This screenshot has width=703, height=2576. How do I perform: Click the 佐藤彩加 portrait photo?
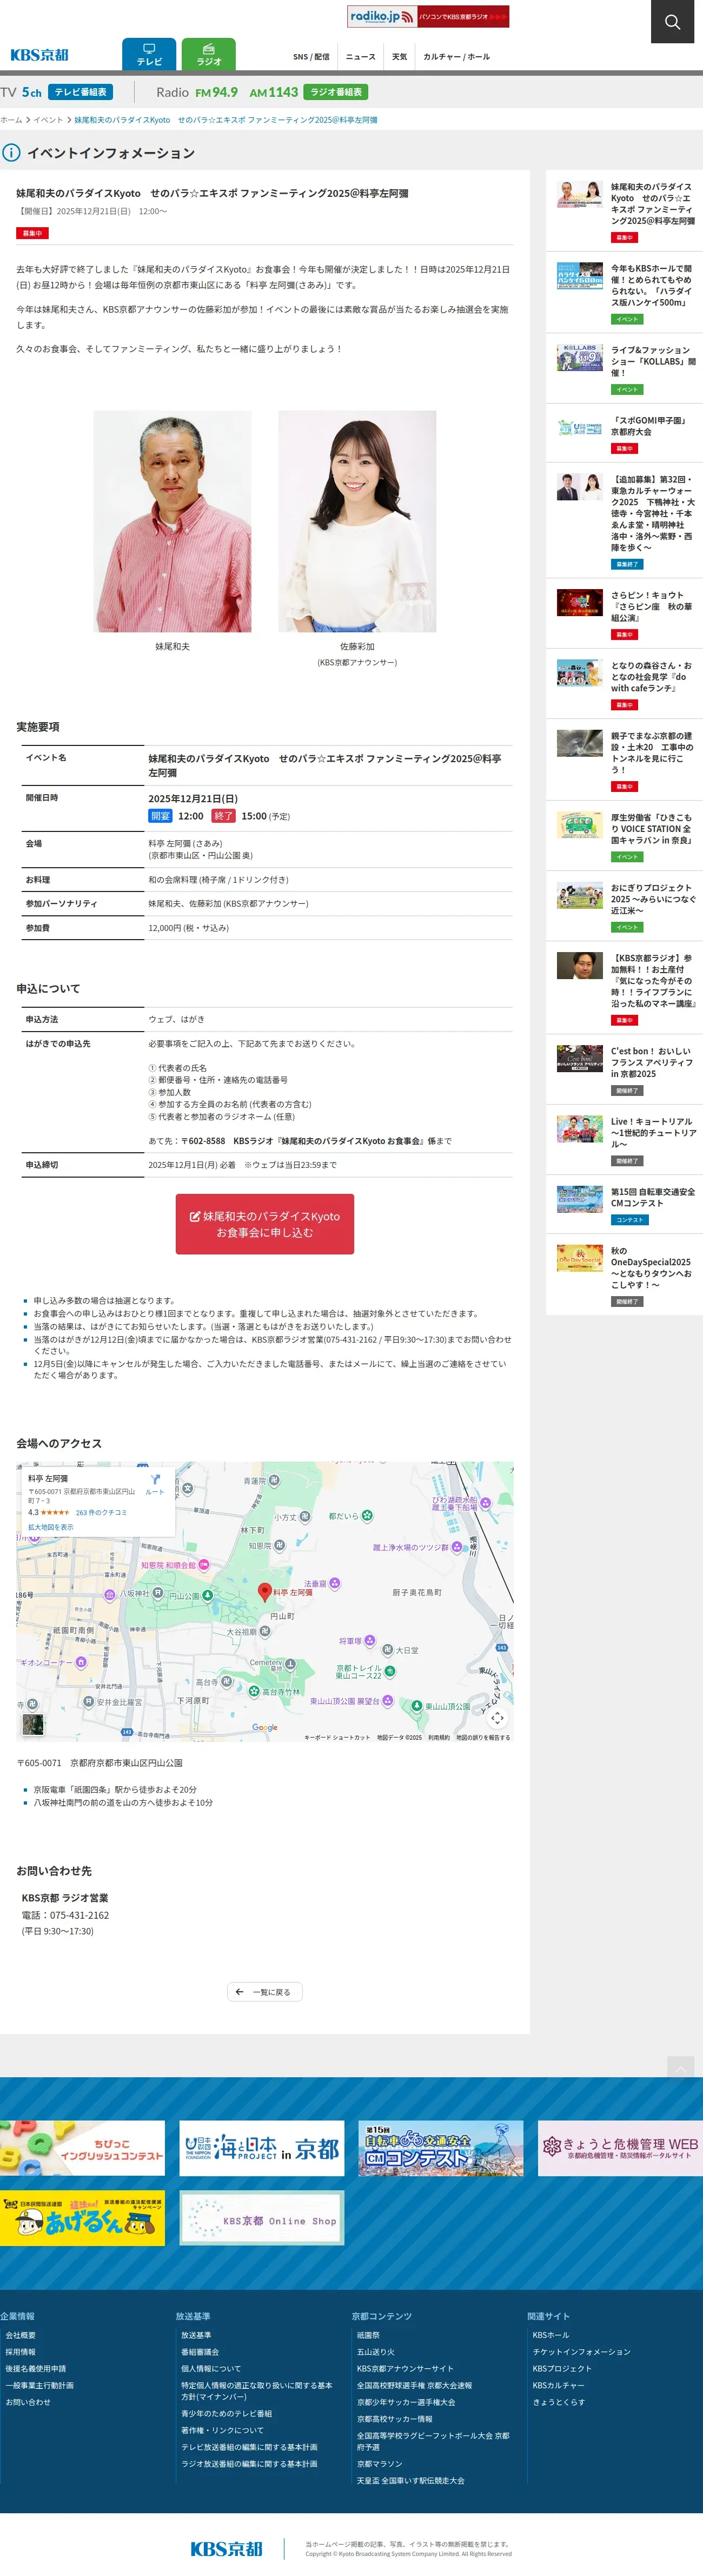[357, 521]
